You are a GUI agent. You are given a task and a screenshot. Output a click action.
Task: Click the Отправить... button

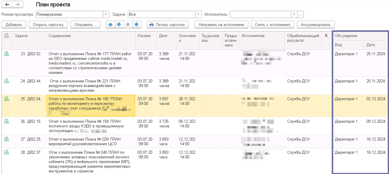85,24
